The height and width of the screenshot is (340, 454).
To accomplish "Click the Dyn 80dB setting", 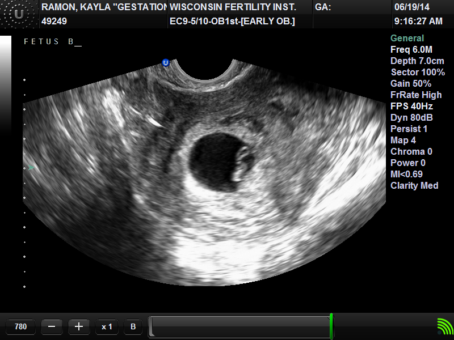I will (x=411, y=117).
